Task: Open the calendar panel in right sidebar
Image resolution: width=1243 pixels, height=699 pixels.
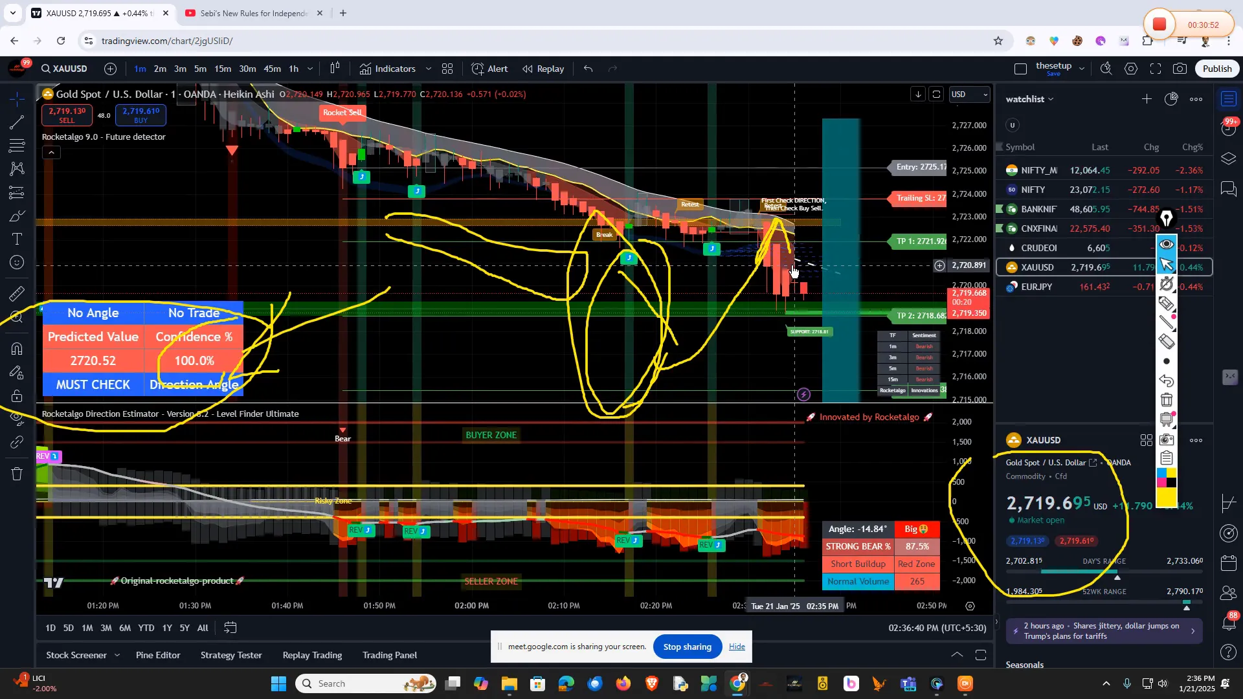Action: [1229, 563]
